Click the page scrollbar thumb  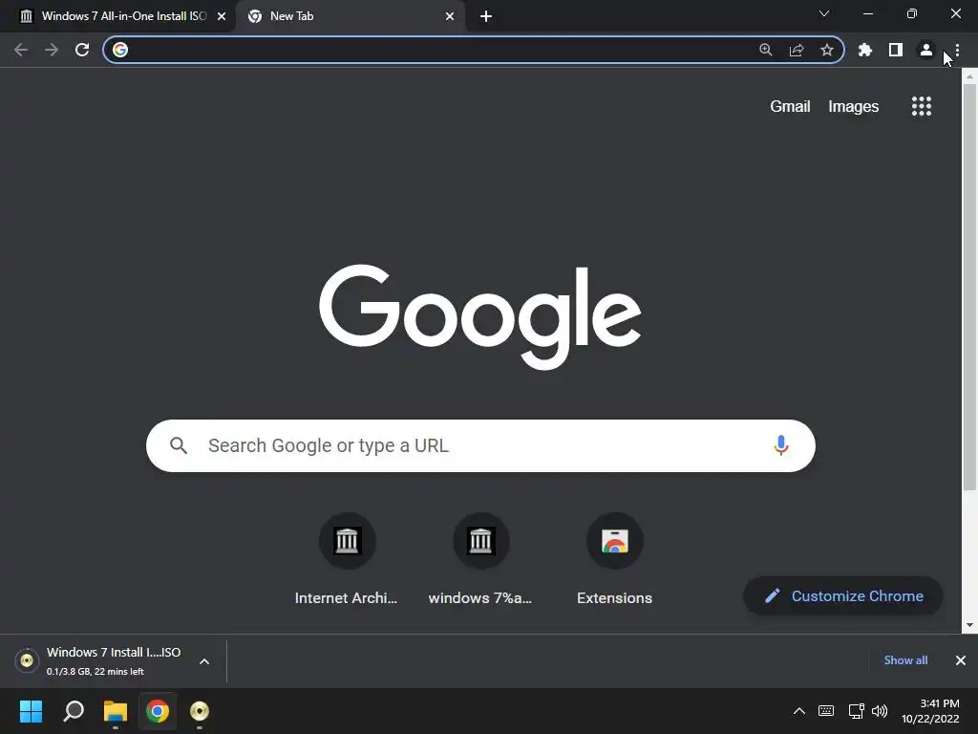tap(969, 287)
